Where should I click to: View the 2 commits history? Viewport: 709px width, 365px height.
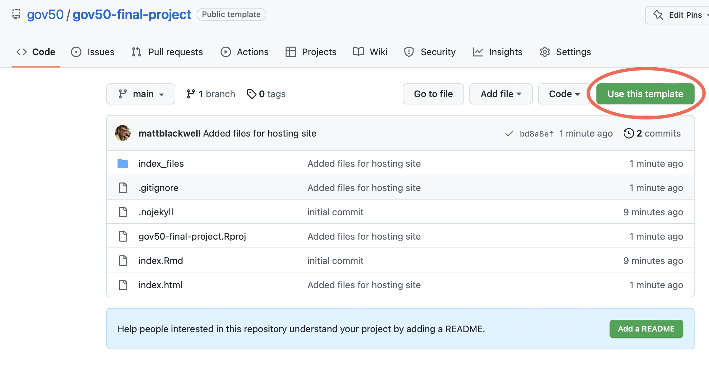pyautogui.click(x=652, y=133)
